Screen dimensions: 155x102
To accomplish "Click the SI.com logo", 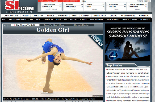I will click(19, 5).
